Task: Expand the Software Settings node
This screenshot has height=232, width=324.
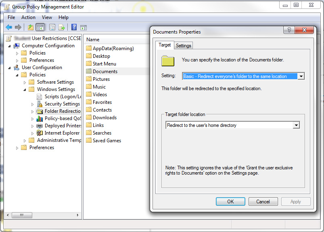Action: pyautogui.click(x=25, y=82)
